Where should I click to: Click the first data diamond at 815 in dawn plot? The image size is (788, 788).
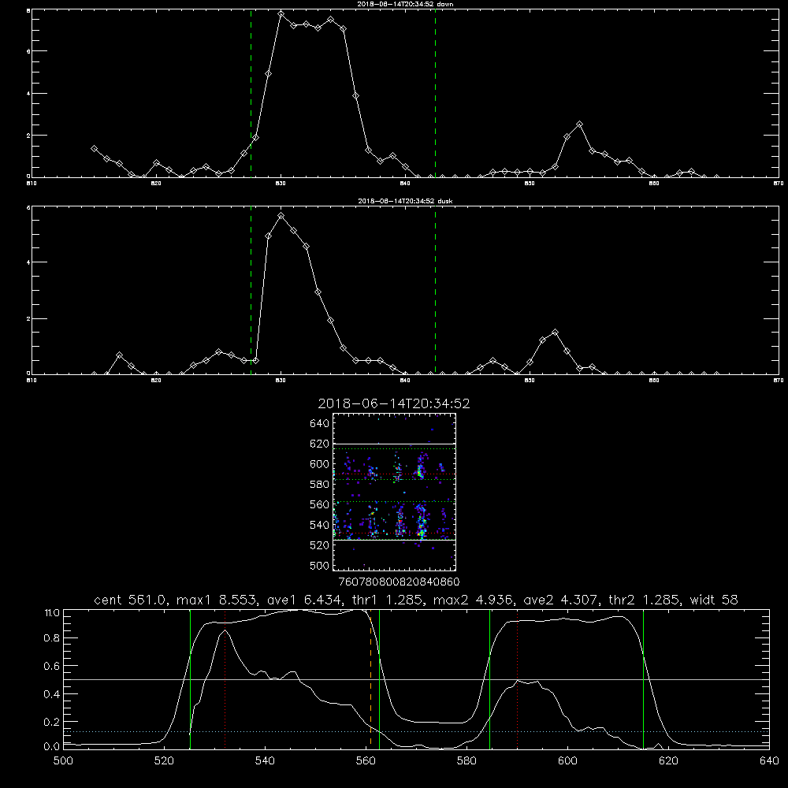coord(94,149)
